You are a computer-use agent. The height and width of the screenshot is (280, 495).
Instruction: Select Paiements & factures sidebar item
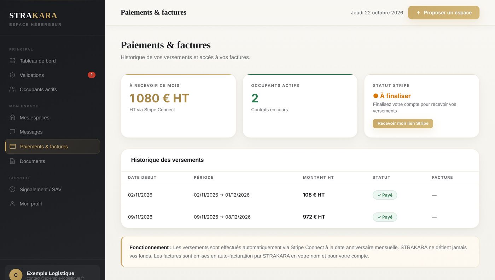tap(52, 147)
